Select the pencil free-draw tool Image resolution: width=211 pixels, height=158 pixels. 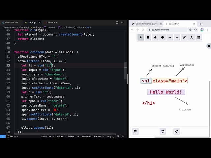click(184, 38)
